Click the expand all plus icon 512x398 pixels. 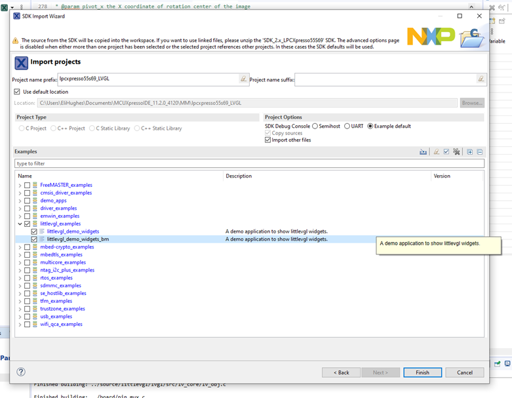[469, 152]
